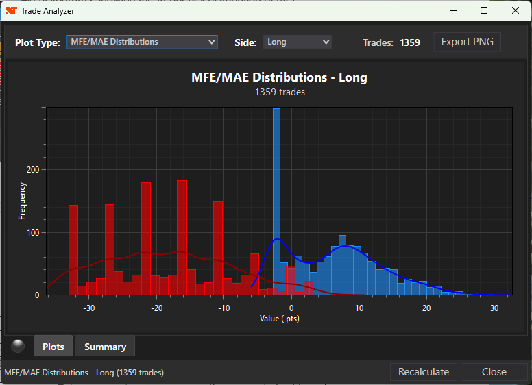Click the leftmost tall red bar near -33

click(x=73, y=250)
